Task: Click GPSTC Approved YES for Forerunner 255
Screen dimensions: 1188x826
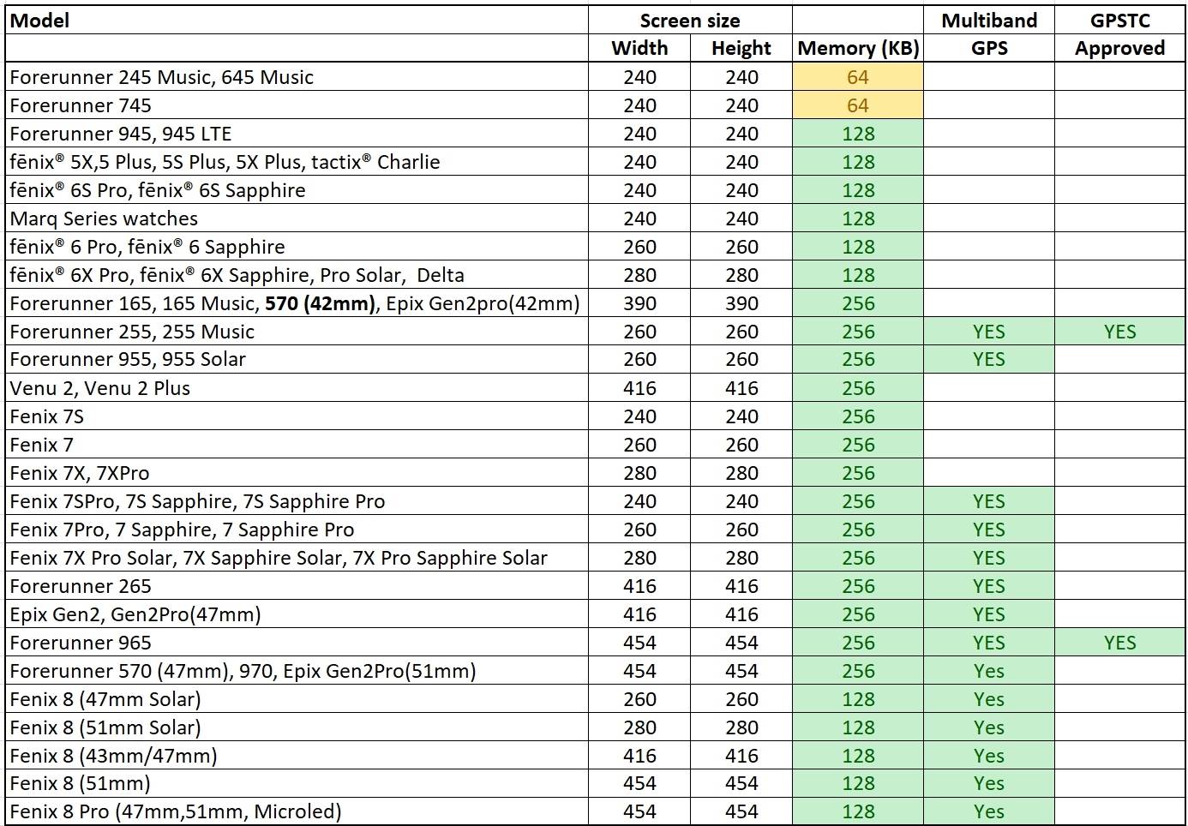Action: pyautogui.click(x=1119, y=332)
